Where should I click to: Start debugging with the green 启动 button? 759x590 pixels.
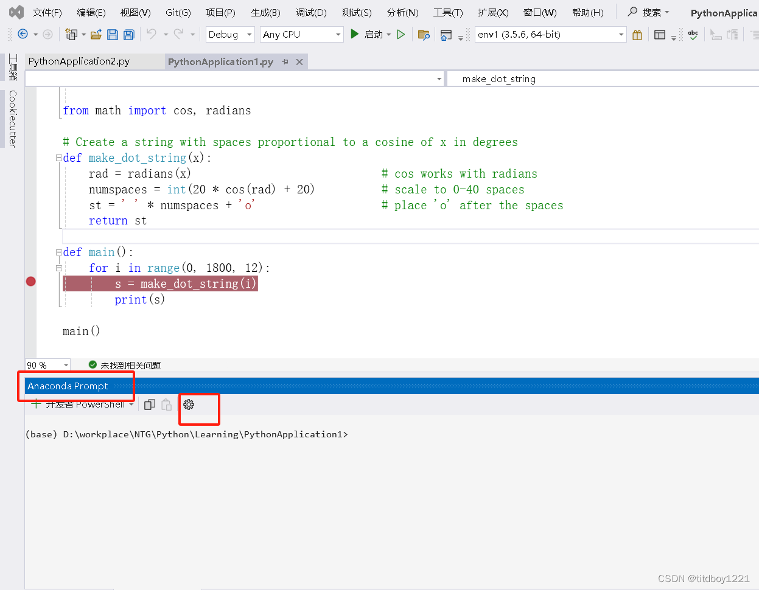point(364,34)
